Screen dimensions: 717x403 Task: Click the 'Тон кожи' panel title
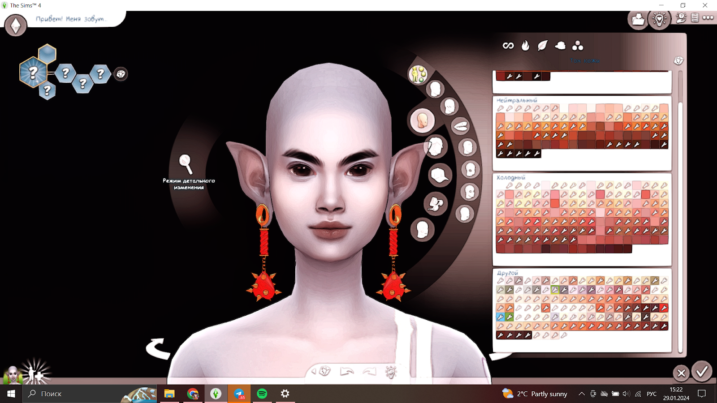[585, 60]
